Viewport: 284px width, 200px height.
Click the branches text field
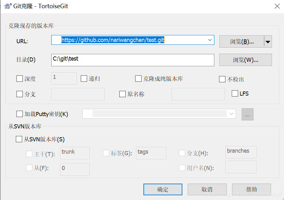pyautogui.click(x=241, y=152)
